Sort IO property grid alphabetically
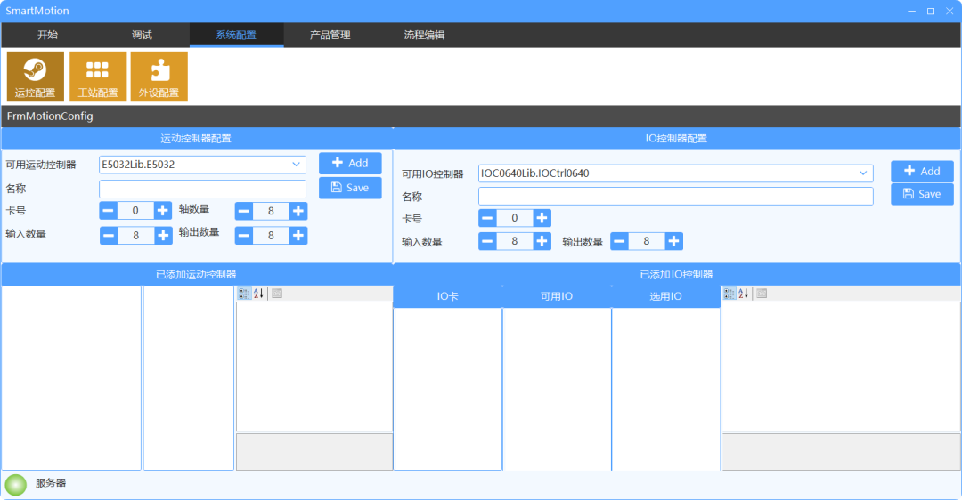The width and height of the screenshot is (962, 500). coord(744,294)
